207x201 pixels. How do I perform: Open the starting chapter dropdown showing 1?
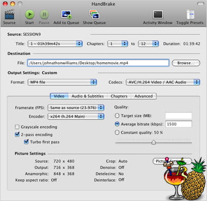[118, 44]
